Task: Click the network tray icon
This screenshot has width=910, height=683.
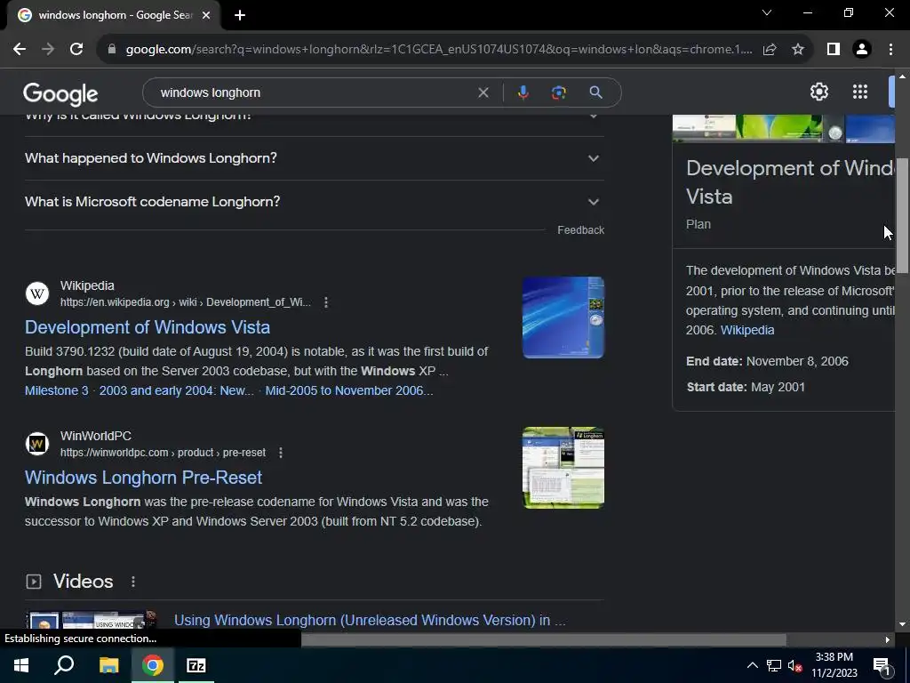Action: coord(774,665)
